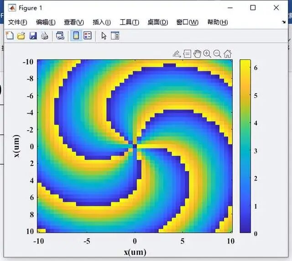Activate the Pan hand tool
This screenshot has height=261, width=292.
click(197, 54)
